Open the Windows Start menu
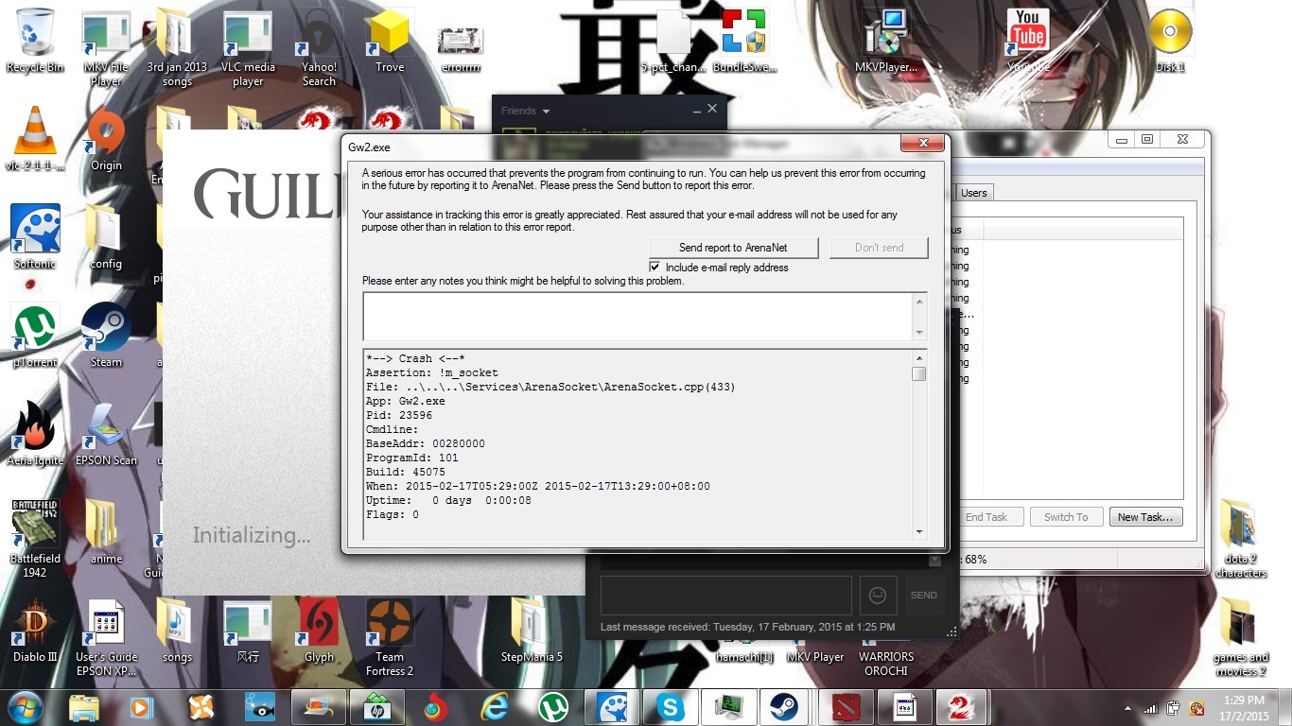The height and width of the screenshot is (726, 1292). pos(26,706)
